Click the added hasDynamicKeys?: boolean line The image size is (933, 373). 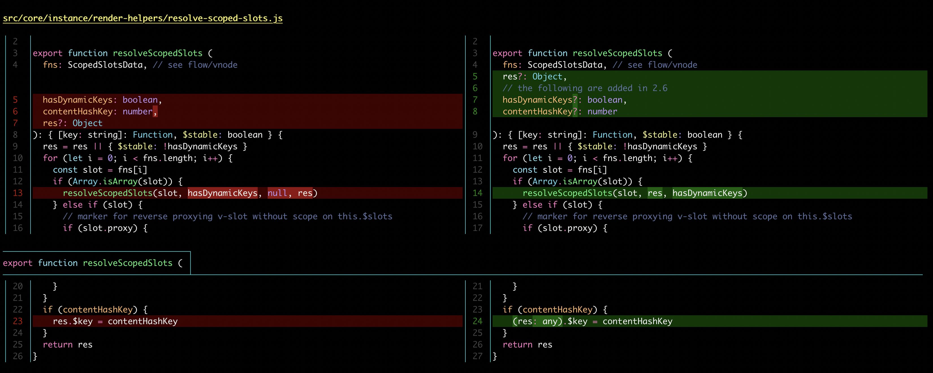tap(565, 99)
